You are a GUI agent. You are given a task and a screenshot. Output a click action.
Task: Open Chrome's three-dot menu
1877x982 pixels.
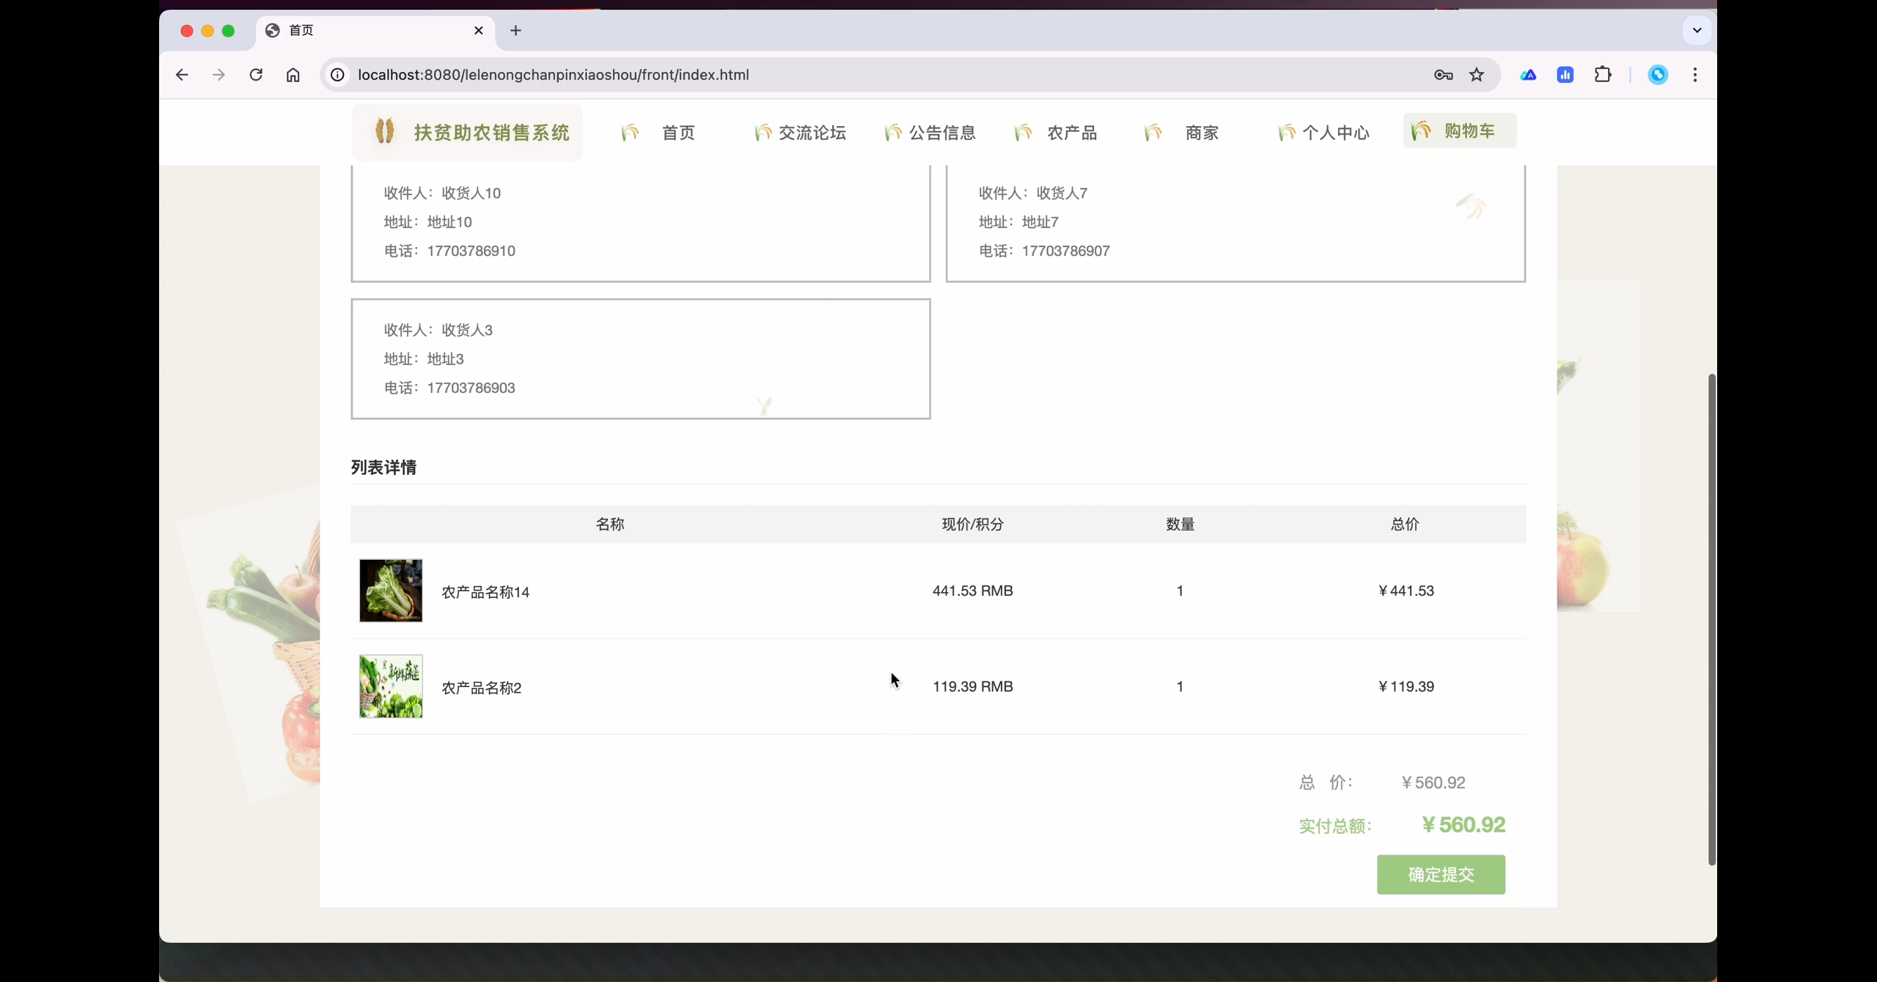1694,75
